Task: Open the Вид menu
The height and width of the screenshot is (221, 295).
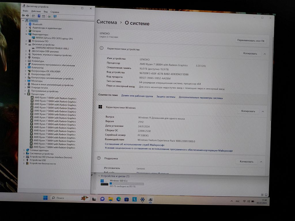Action: tap(46, 12)
